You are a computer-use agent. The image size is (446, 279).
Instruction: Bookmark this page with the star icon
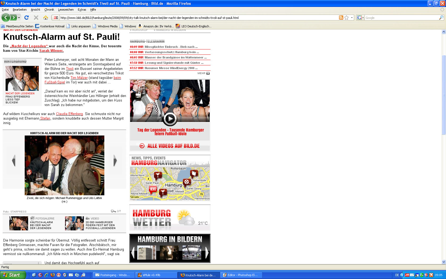[x=346, y=18]
